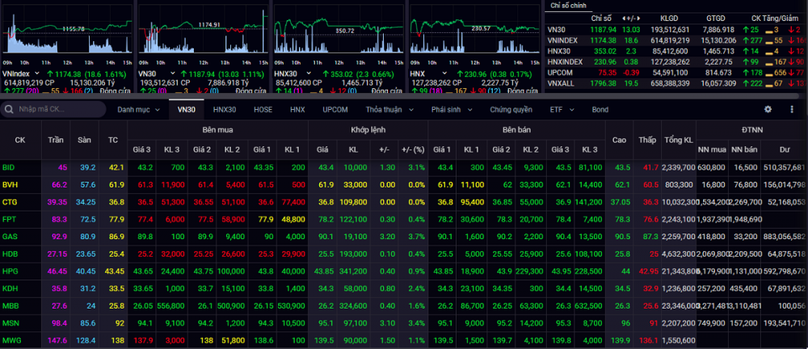This screenshot has height=349, width=808.
Task: Open the FPT stock ticker row
Action: tap(9, 219)
